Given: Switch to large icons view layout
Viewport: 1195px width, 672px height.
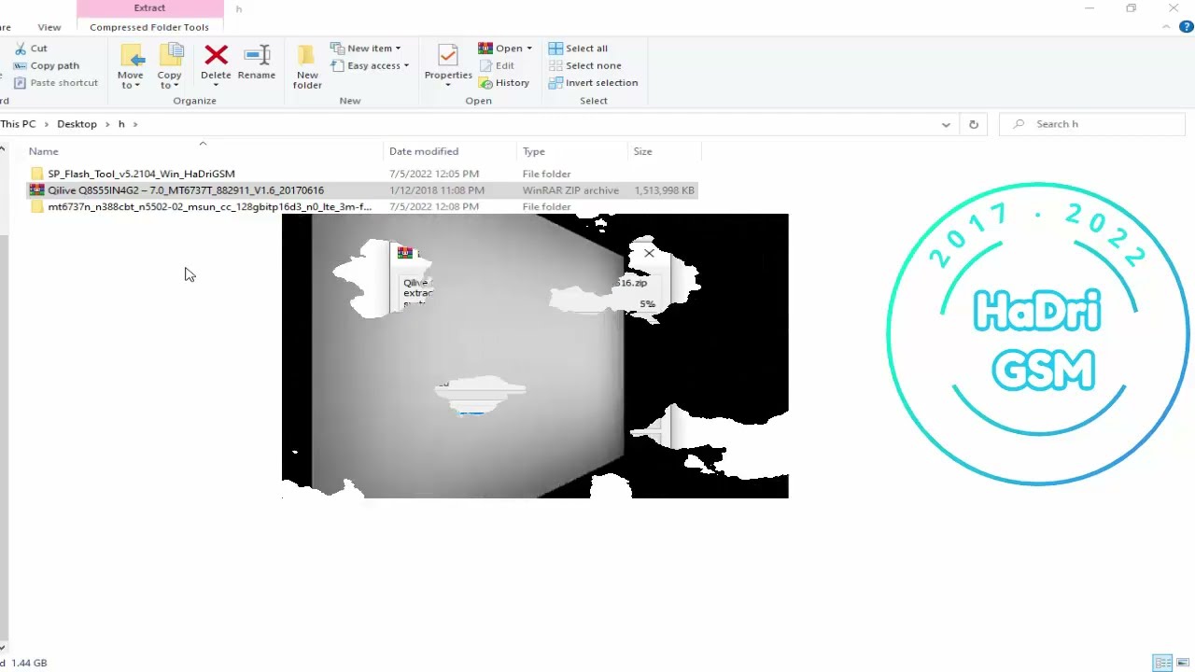Looking at the screenshot, I should 1182,663.
